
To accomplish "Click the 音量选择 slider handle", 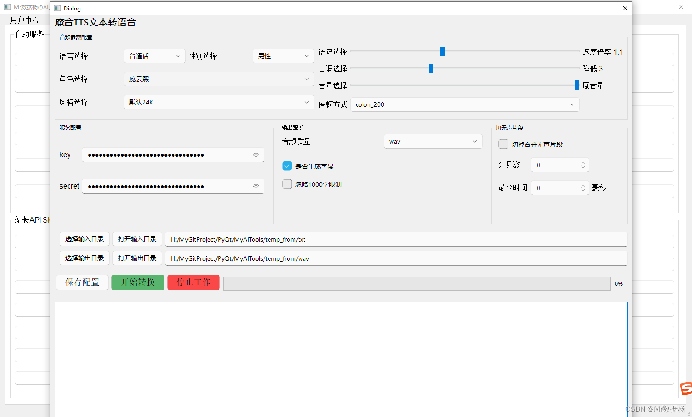I will (577, 85).
